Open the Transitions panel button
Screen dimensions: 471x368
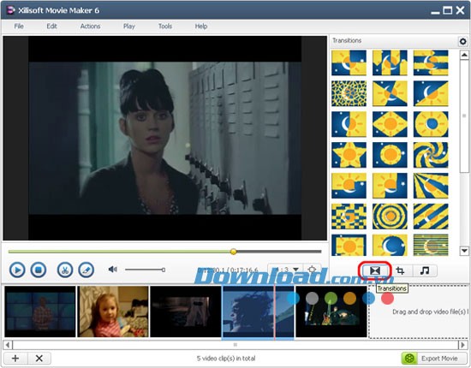(x=375, y=270)
